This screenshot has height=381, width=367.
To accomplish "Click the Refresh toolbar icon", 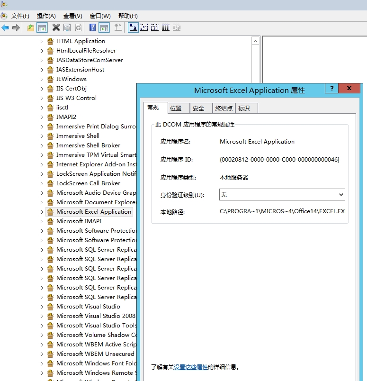I will [x=78, y=27].
